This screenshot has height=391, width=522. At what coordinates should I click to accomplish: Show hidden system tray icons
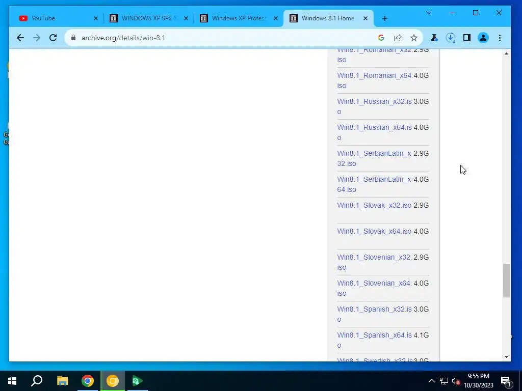pos(431,381)
